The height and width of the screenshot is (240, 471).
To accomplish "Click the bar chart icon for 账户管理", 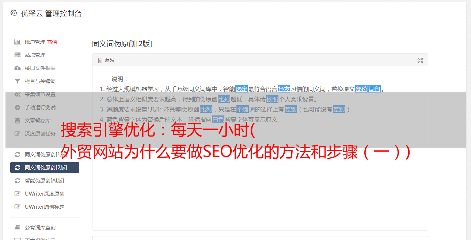I will (x=17, y=42).
